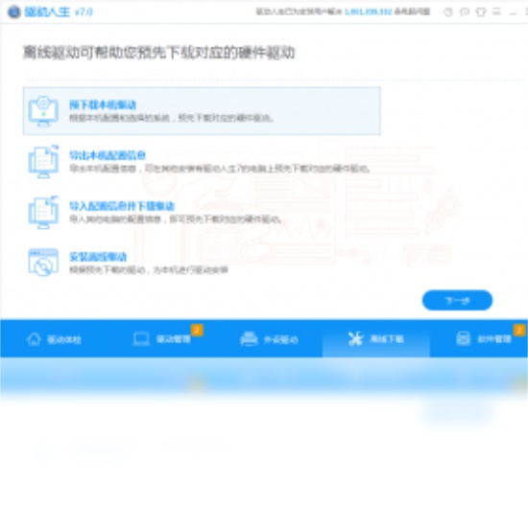528x508 pixels.
Task: Switch to the 驱动体检 tab
Action: [54, 339]
